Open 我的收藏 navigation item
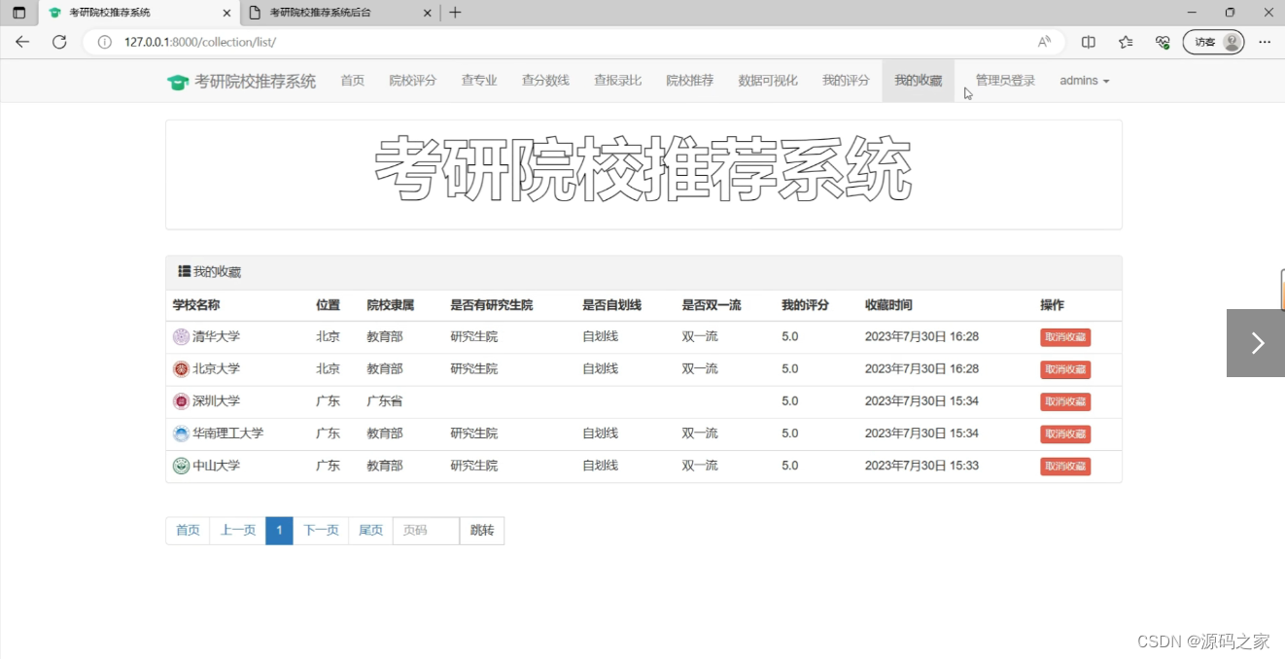Image resolution: width=1285 pixels, height=659 pixels. click(919, 81)
